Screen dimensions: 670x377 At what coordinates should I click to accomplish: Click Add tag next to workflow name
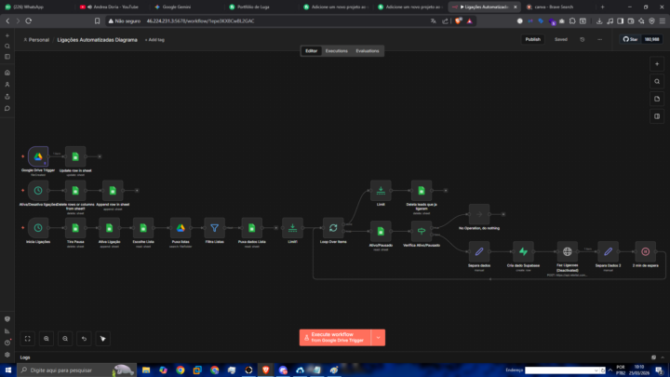point(154,40)
